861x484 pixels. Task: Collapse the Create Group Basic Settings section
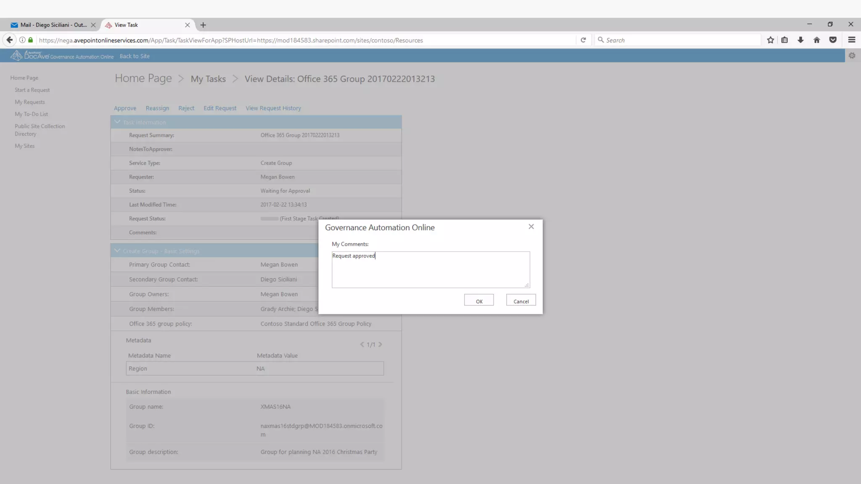[117, 251]
